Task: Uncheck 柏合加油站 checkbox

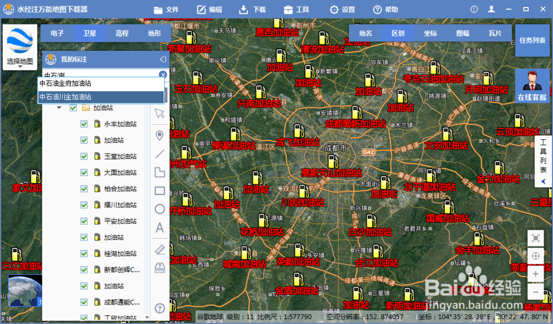Action: [84, 189]
